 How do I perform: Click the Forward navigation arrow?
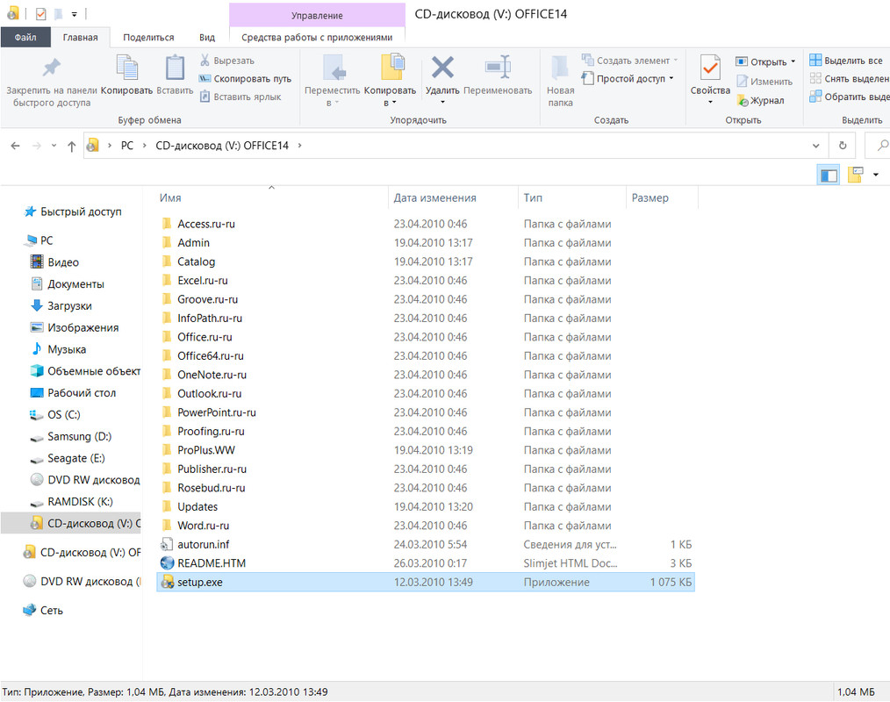click(x=36, y=146)
